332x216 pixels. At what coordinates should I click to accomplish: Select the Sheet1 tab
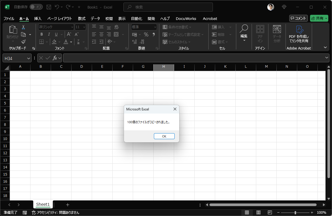click(x=43, y=204)
